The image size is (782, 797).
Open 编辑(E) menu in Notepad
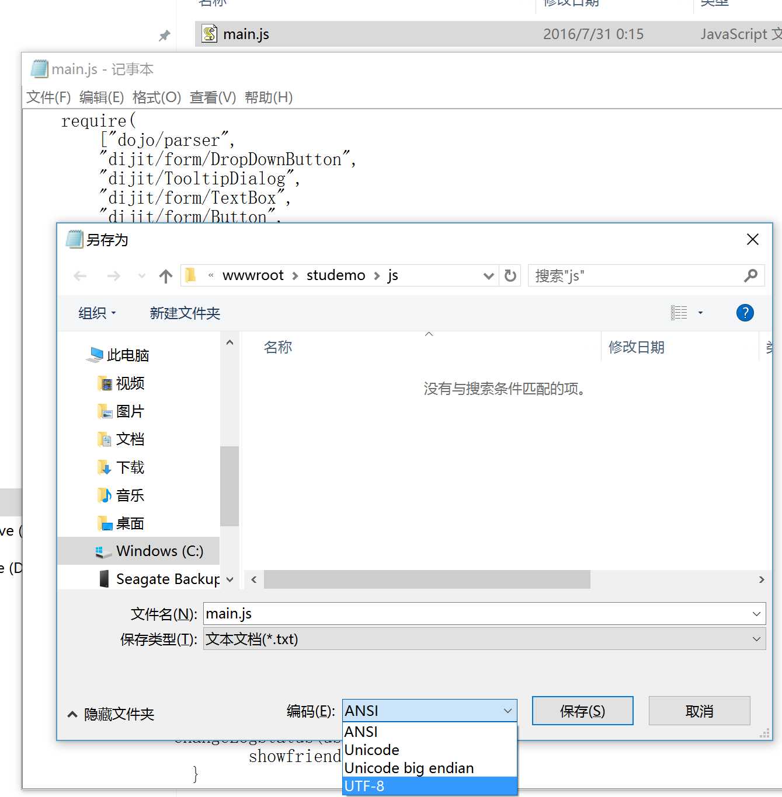[x=102, y=97]
